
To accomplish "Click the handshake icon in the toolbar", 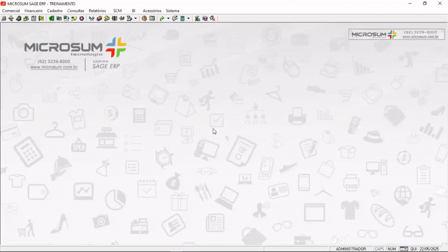I will (x=91, y=19).
